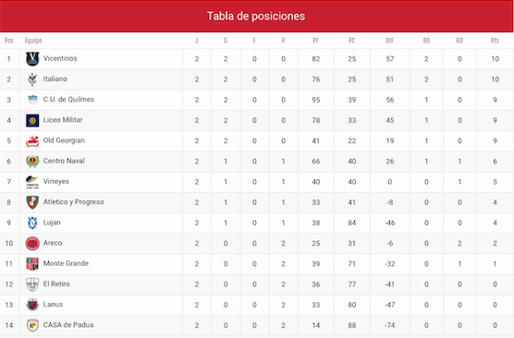Click the Lujan blue-white crest
The width and height of the screenshot is (514, 338).
pos(32,223)
